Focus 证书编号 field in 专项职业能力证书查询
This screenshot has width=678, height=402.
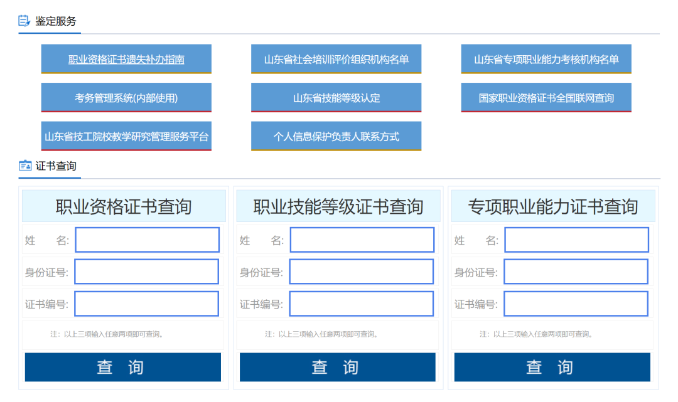point(576,304)
